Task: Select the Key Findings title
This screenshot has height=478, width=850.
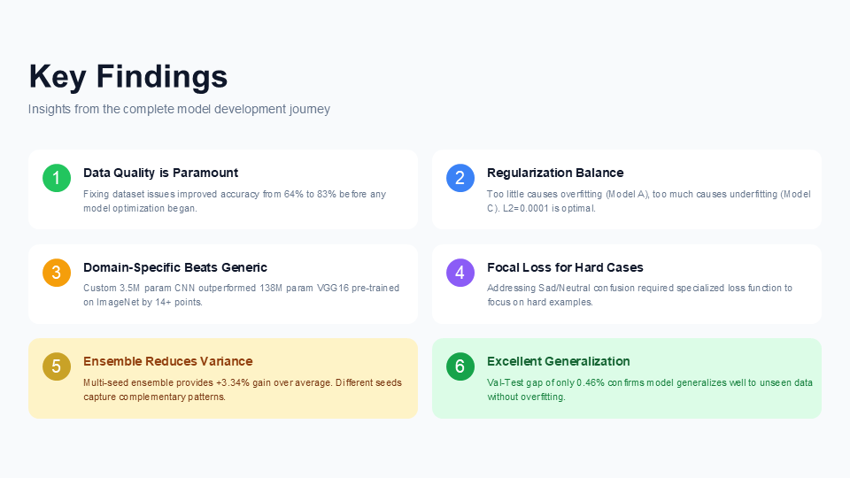Action: [x=127, y=76]
